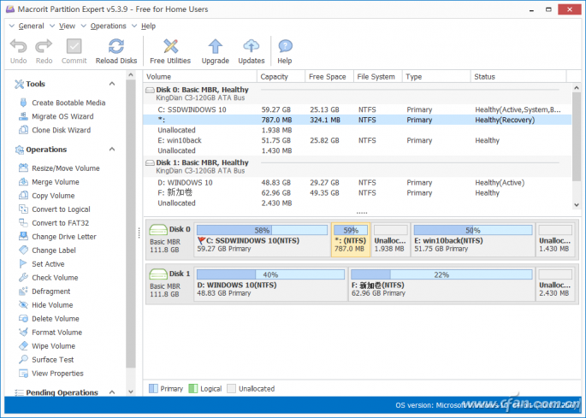The height and width of the screenshot is (418, 586).
Task: Collapse the Tools section chevron
Action: click(x=112, y=84)
